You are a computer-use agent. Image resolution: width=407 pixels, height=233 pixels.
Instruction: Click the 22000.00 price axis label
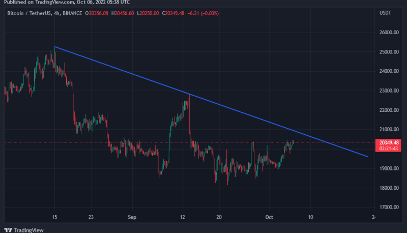tap(389, 110)
